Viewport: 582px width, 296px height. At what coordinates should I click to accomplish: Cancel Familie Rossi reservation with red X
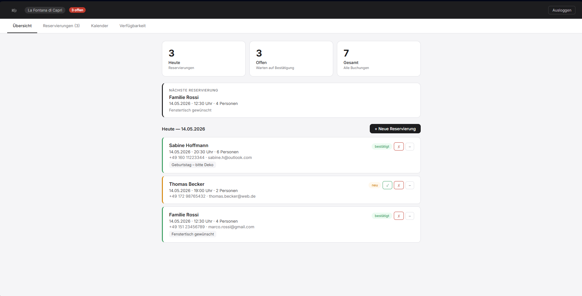coord(399,216)
